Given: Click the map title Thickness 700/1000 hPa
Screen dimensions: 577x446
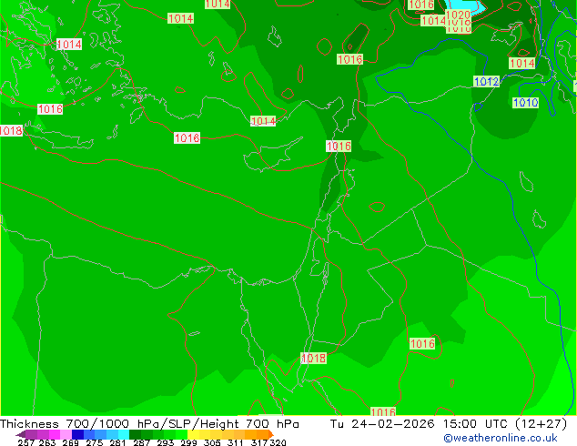Looking at the screenshot, I should [x=81, y=424].
